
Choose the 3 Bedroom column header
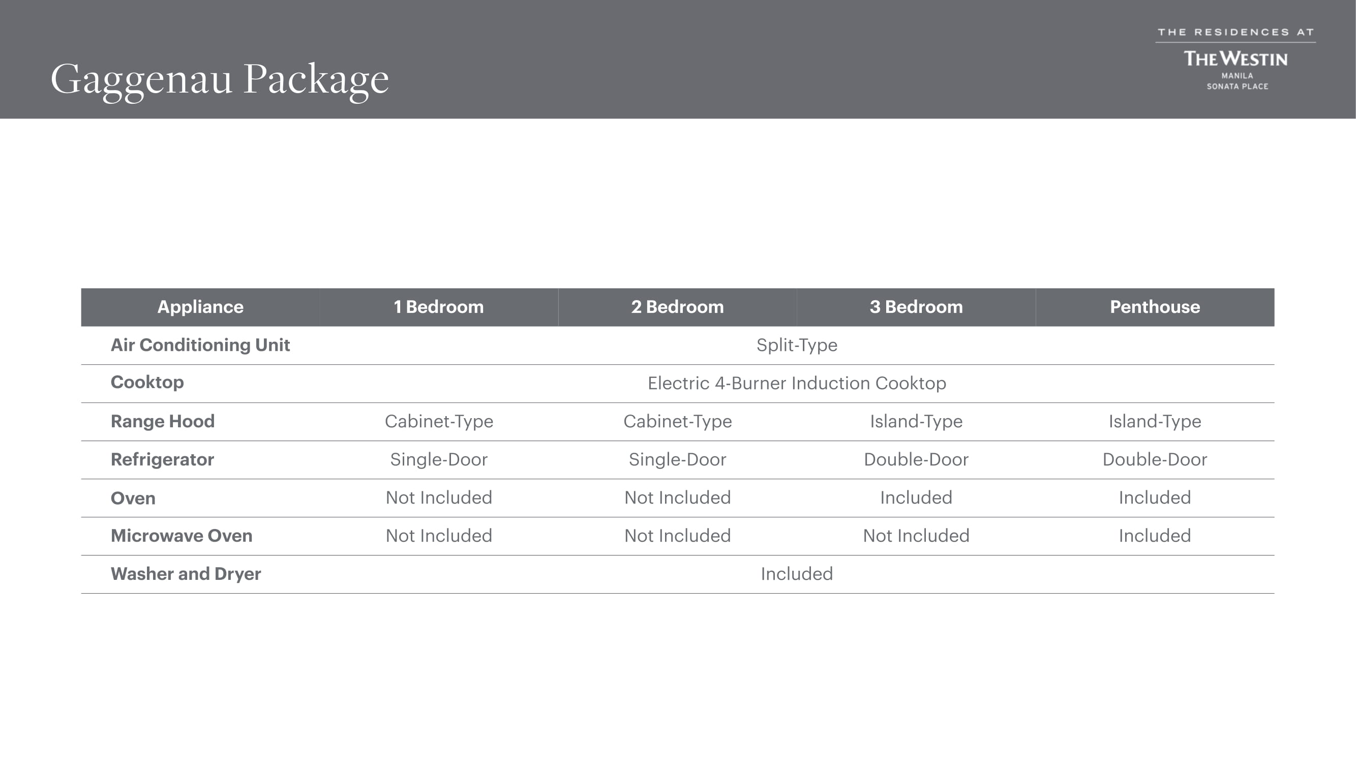tap(916, 307)
